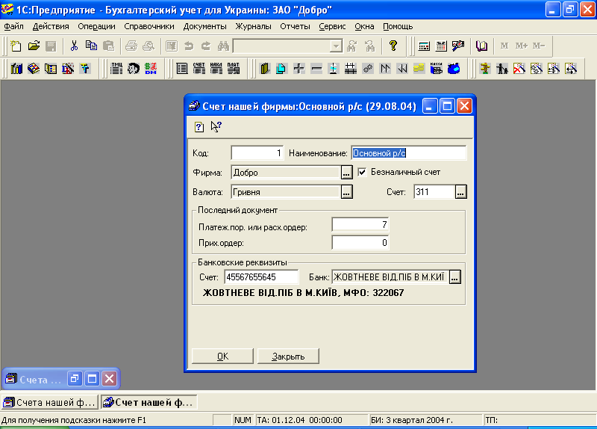Viewport: 597px width, 429px height.
Task: Toggle the Безналичный счет checkbox
Action: [362, 172]
